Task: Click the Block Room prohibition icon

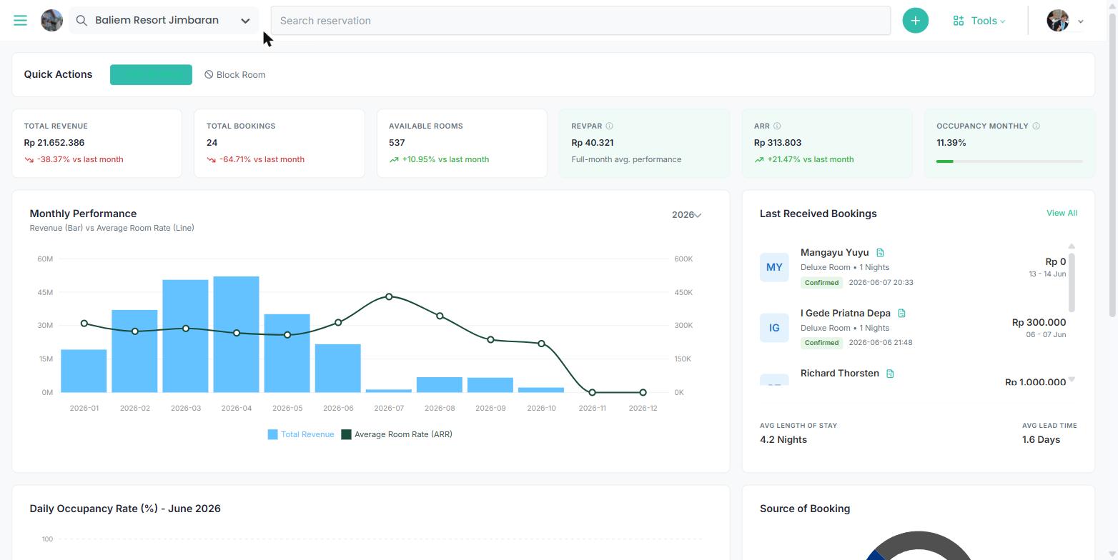Action: (x=209, y=74)
